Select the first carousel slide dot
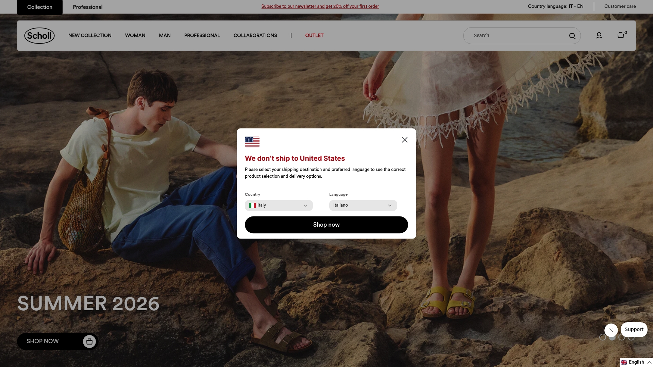Image resolution: width=653 pixels, height=367 pixels. click(x=603, y=337)
